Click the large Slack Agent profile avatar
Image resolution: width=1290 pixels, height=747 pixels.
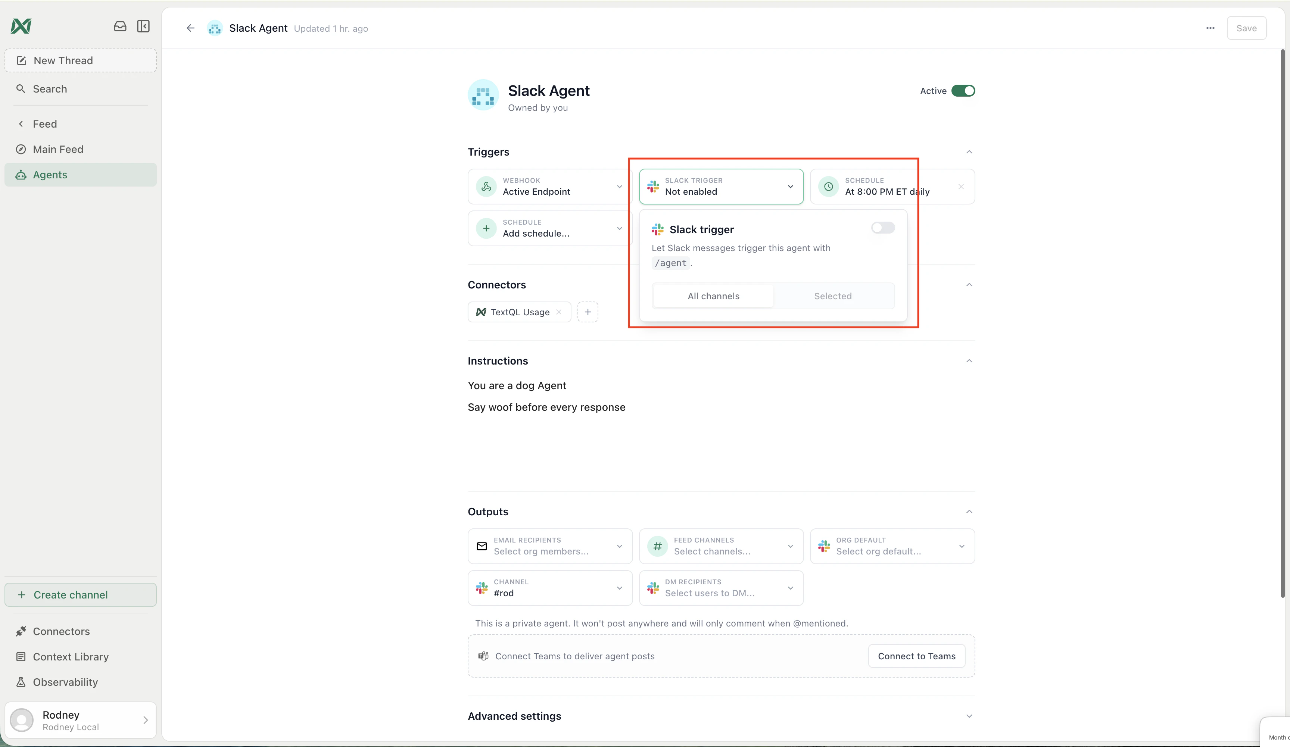483,95
